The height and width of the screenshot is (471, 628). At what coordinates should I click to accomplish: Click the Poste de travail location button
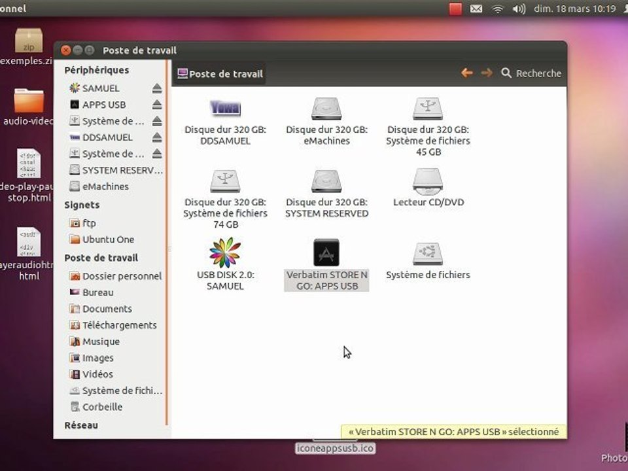(x=220, y=74)
